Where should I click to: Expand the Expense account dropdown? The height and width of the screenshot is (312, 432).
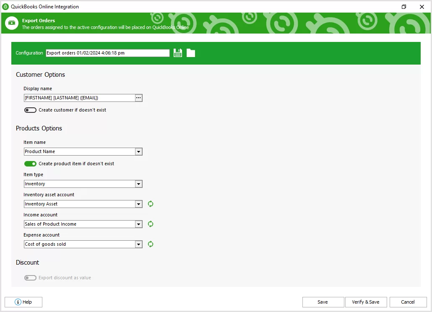pos(138,244)
